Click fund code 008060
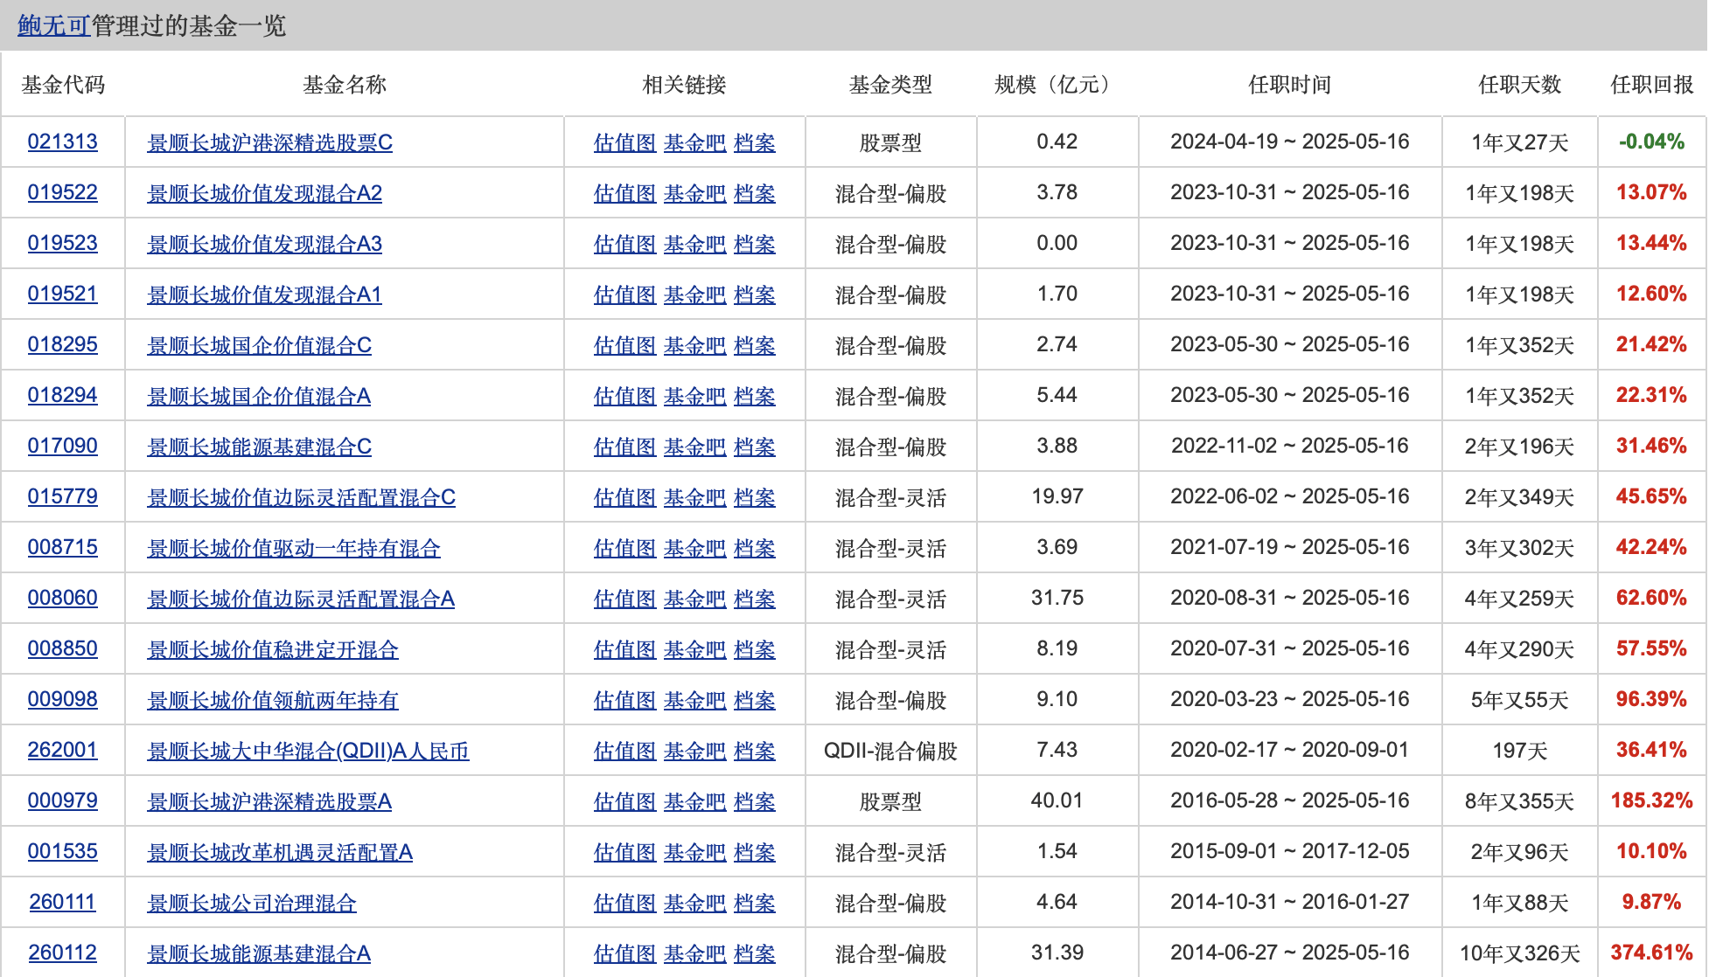 pos(63,599)
